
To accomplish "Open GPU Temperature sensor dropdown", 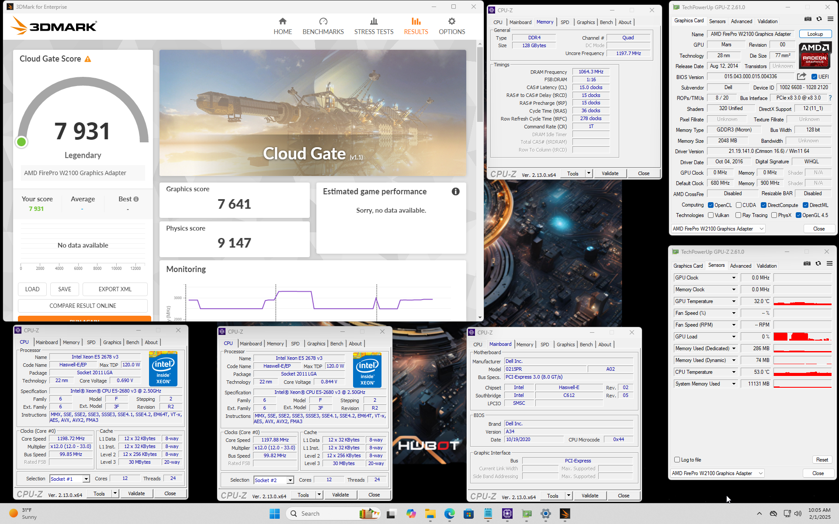I will 734,301.
